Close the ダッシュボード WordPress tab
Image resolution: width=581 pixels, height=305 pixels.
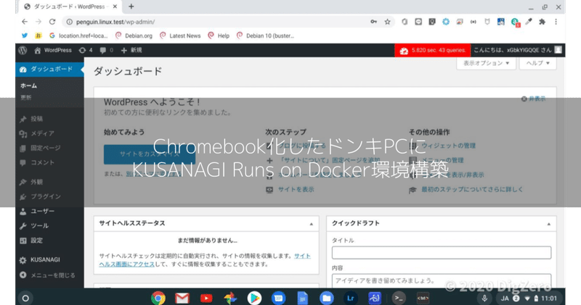[115, 7]
